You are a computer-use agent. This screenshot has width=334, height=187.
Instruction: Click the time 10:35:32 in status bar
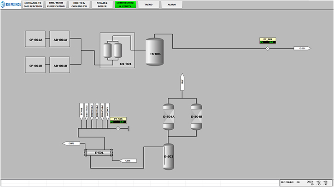319,184
